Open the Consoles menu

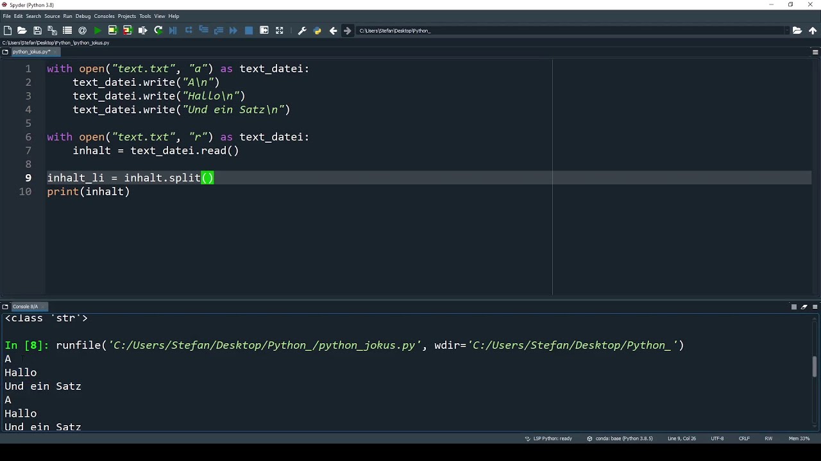(x=104, y=16)
